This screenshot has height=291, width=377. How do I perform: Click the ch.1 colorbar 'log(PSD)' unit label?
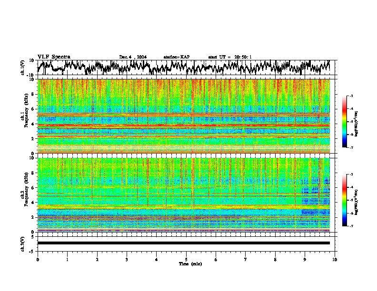357,124
